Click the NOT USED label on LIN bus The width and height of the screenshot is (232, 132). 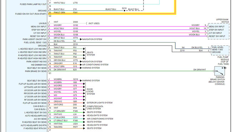click(x=94, y=24)
